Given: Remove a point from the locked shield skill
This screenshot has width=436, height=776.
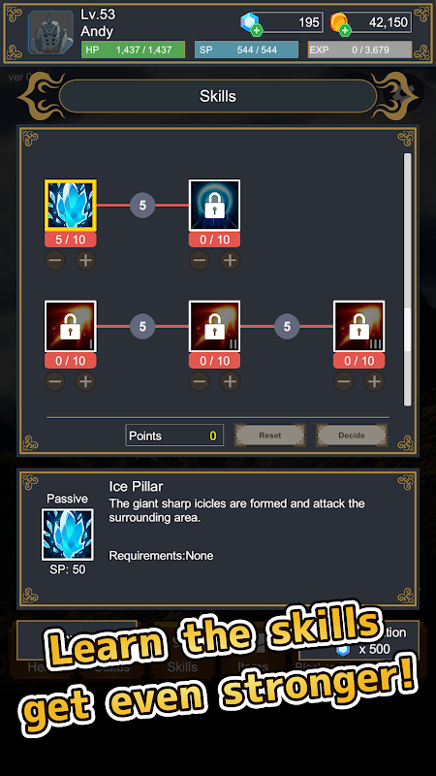Looking at the screenshot, I should [x=200, y=260].
